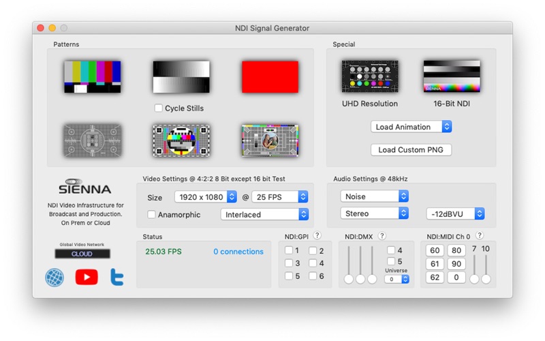The width and height of the screenshot is (545, 341).
Task: Select the solid red pattern
Action: pos(270,77)
